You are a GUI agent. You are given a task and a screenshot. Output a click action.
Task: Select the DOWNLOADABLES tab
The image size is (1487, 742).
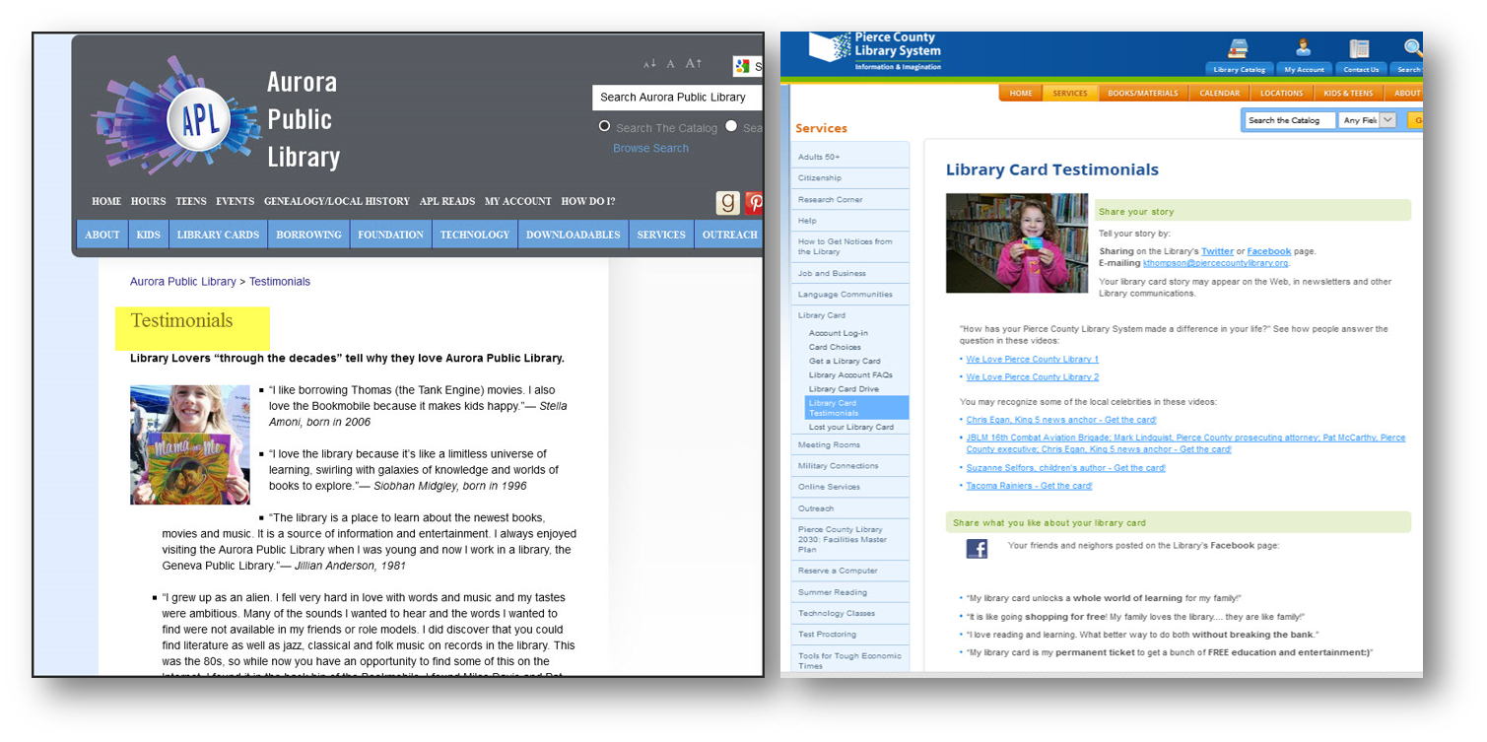574,235
